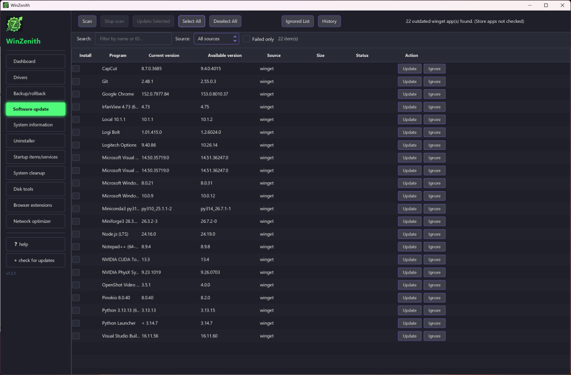
Task: Ignore the Miniconda3 update
Action: tap(434, 209)
